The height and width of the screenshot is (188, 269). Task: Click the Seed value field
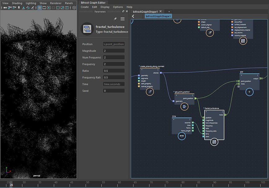tap(114, 91)
